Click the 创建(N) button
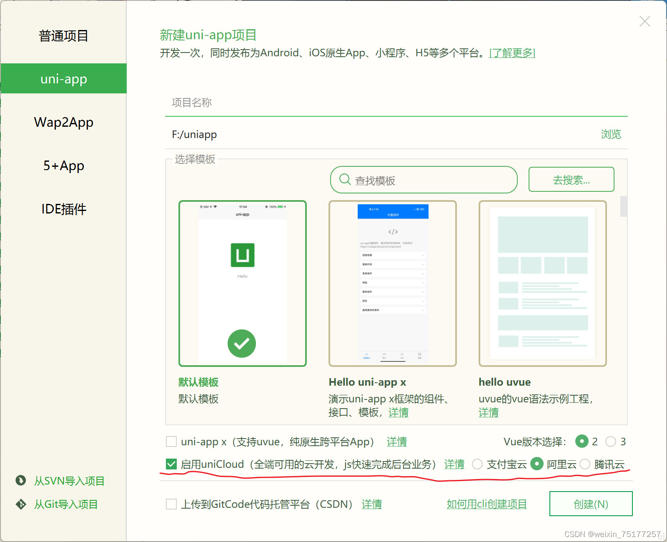The image size is (667, 542). coord(590,504)
